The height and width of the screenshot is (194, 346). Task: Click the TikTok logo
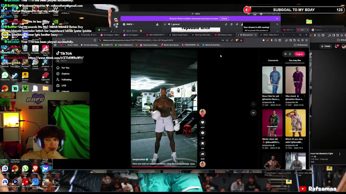pyautogui.click(x=64, y=53)
